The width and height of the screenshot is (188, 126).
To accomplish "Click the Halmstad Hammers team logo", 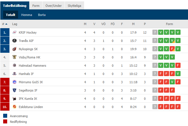I will tap(15, 66).
